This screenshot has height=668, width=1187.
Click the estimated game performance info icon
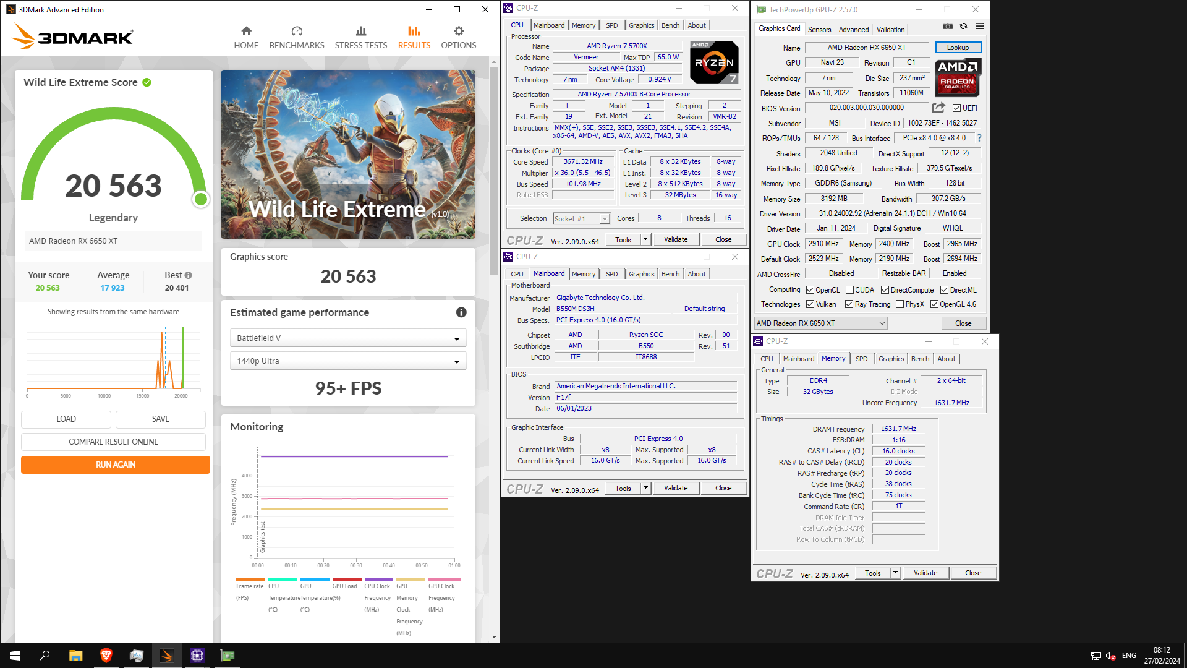(x=461, y=312)
